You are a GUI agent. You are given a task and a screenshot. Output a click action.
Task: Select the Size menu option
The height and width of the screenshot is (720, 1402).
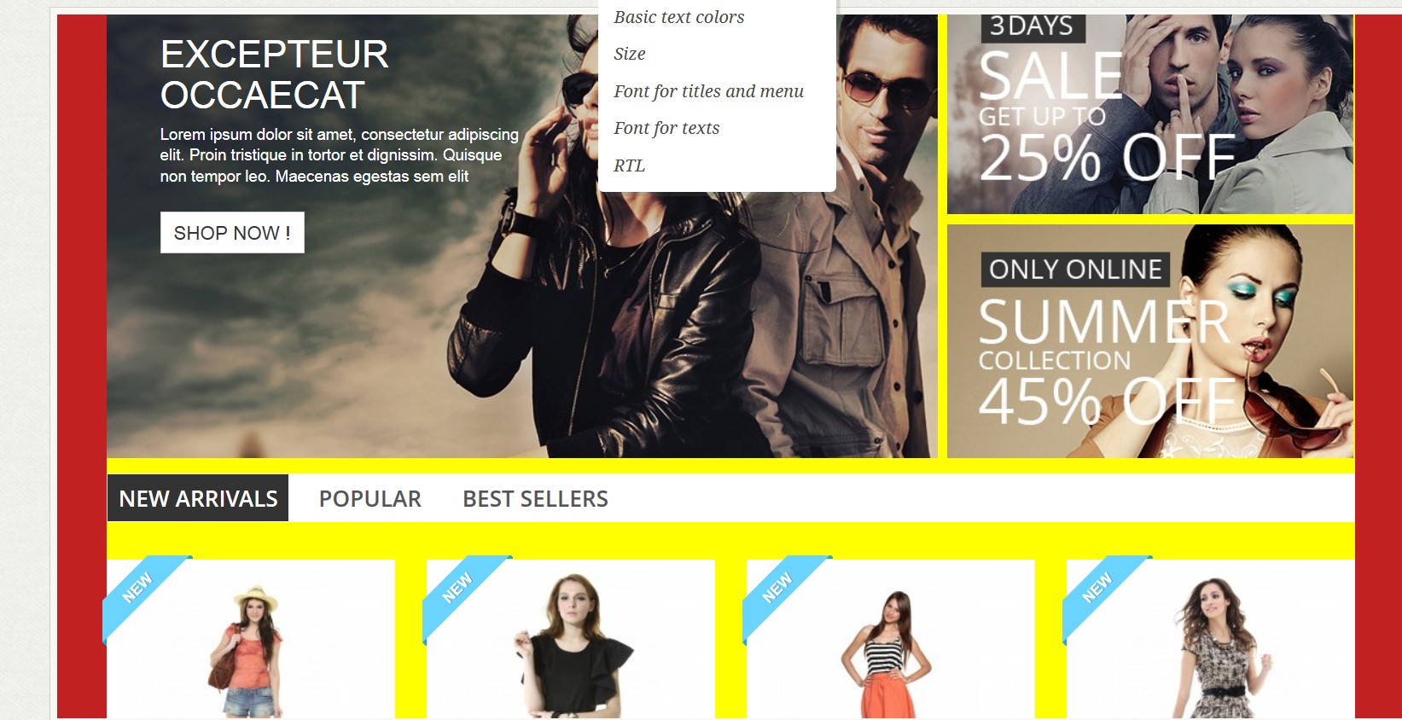click(x=630, y=54)
